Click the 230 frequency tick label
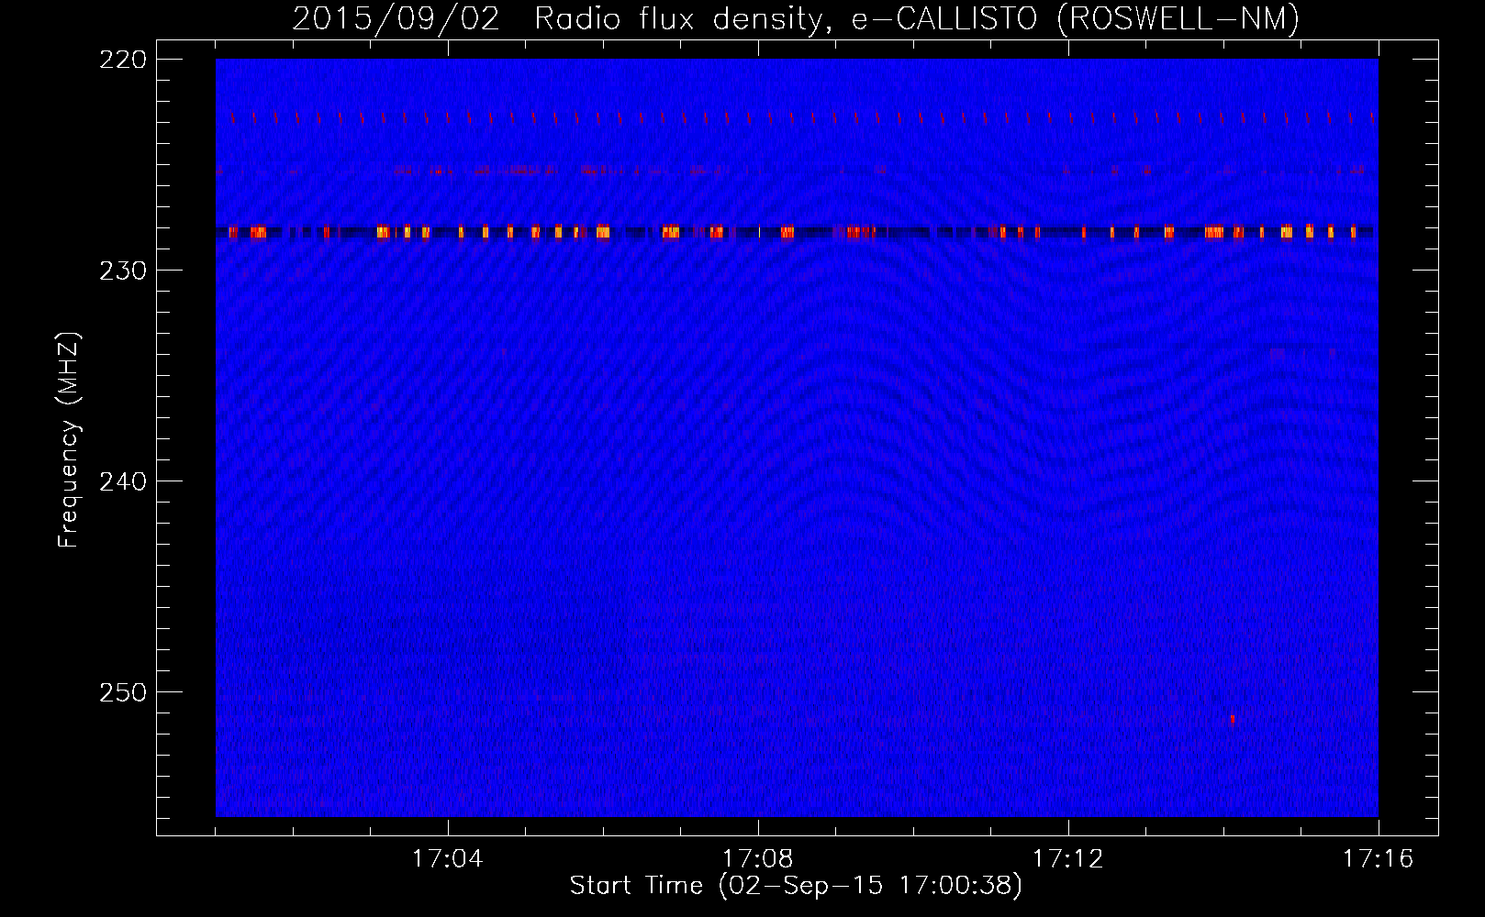This screenshot has height=917, width=1485. (123, 271)
